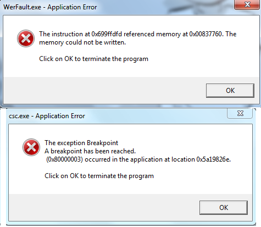Click the word 'referenced' in the WerFault message
Image resolution: width=261 pixels, height=227 pixels.
click(139, 34)
